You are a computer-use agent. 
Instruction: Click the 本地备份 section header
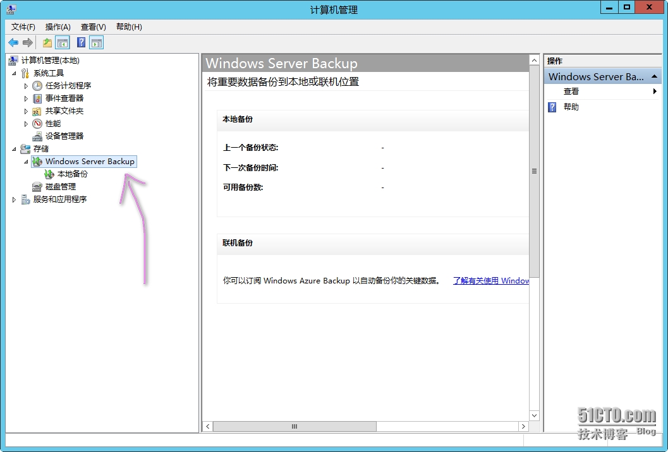click(373, 119)
